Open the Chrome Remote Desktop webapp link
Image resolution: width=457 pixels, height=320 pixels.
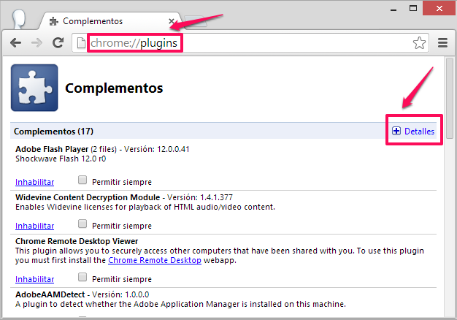tap(155, 260)
